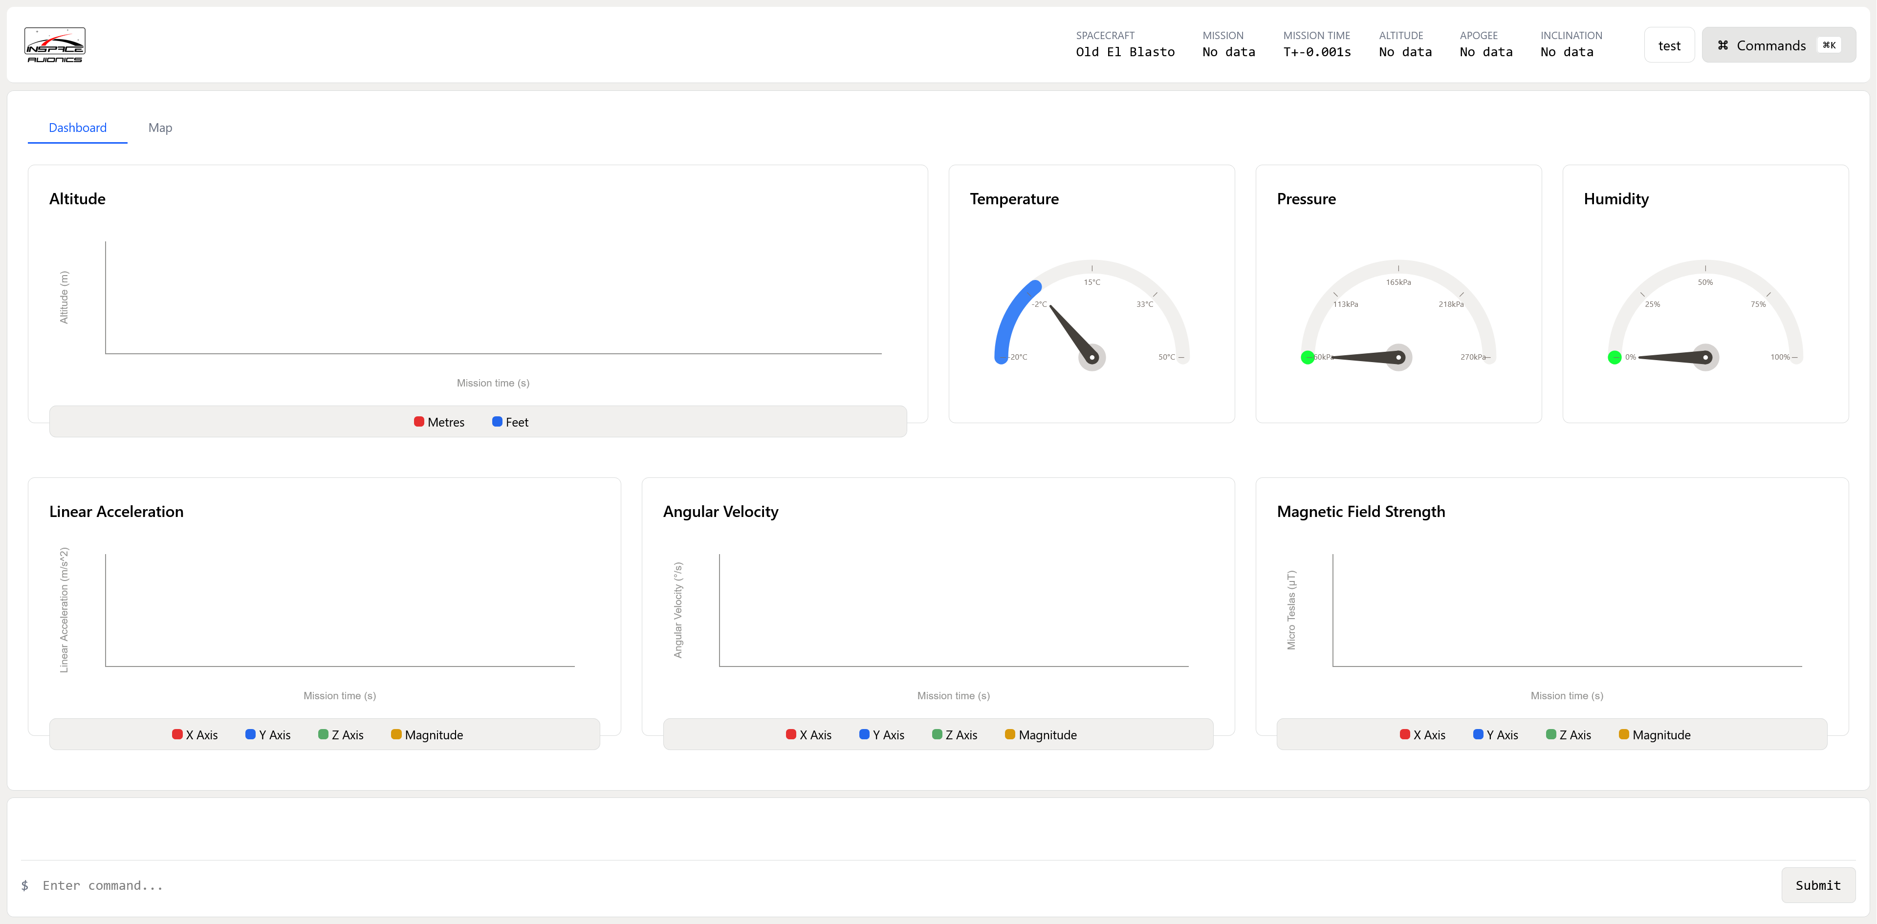The image size is (1877, 924).
Task: Click the Humidity card title
Action: pos(1616,199)
